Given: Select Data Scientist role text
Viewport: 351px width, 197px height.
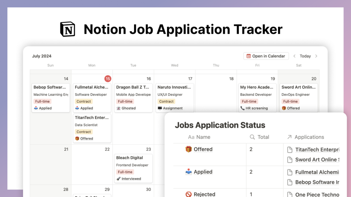Looking at the screenshot, I should pyautogui.click(x=86, y=125).
